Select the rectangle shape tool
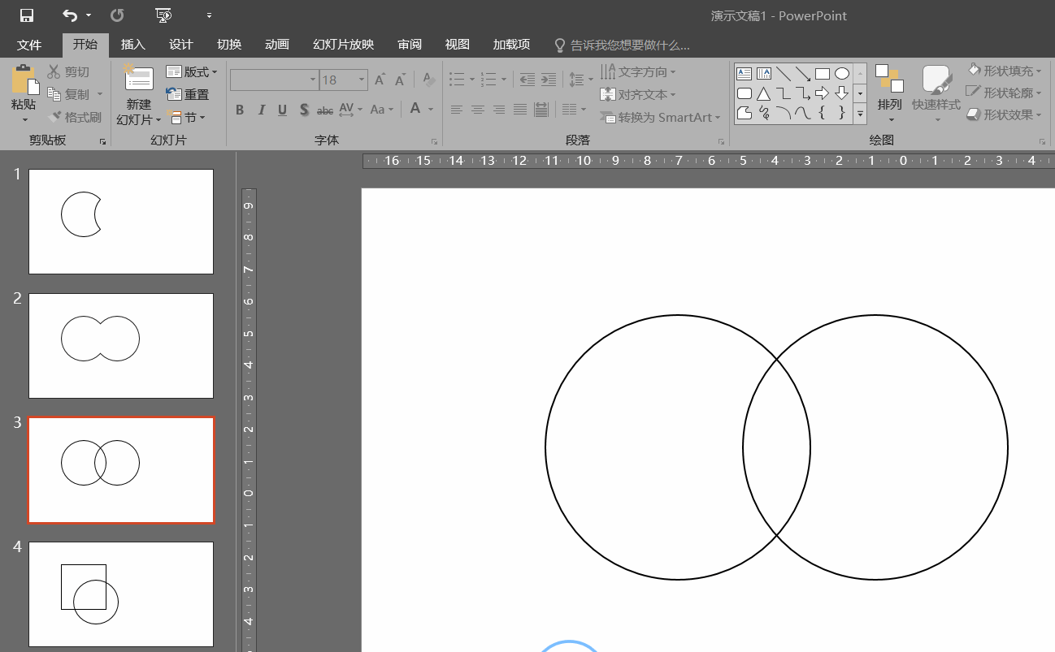Screen dimensions: 1055x652 click(823, 74)
